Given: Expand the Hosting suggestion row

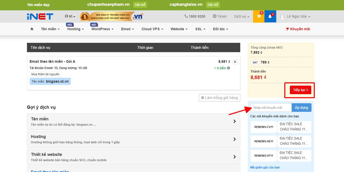Looking at the screenshot, I should [133, 139].
